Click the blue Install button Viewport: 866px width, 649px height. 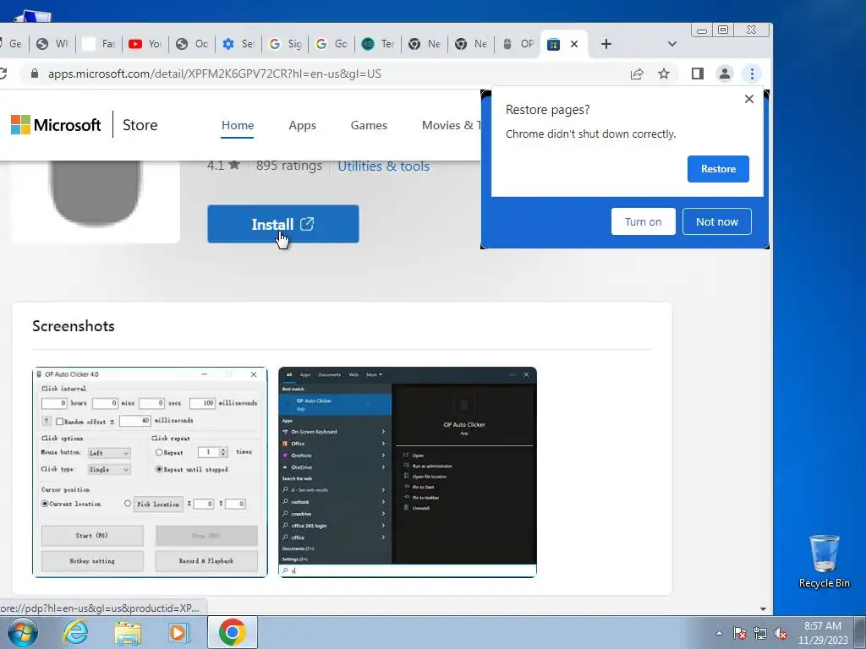tap(282, 224)
